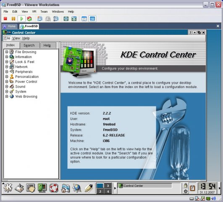223x202 pixels.
Task: Open the VM menu in VMware menubar
Action: coord(34,11)
